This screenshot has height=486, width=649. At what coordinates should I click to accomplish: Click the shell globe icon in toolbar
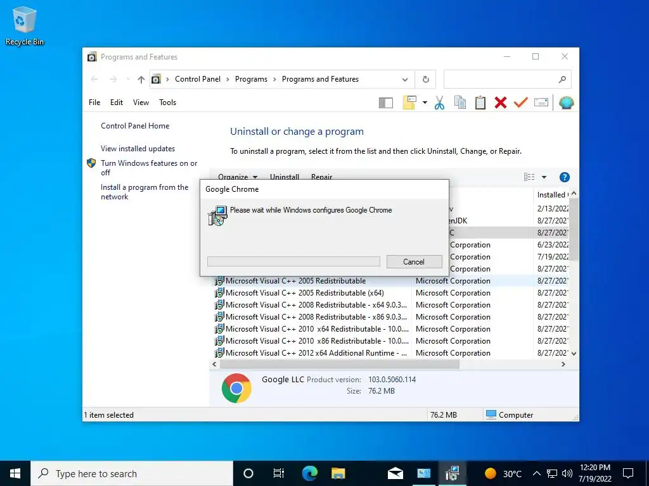tap(566, 103)
